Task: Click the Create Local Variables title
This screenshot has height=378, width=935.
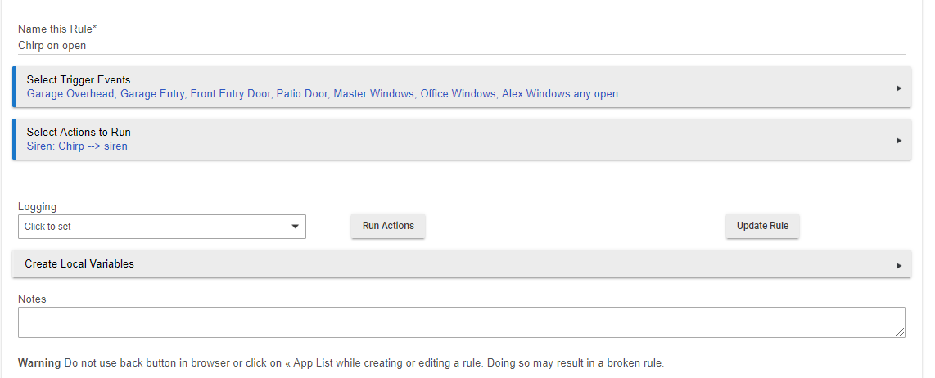Action: [79, 264]
